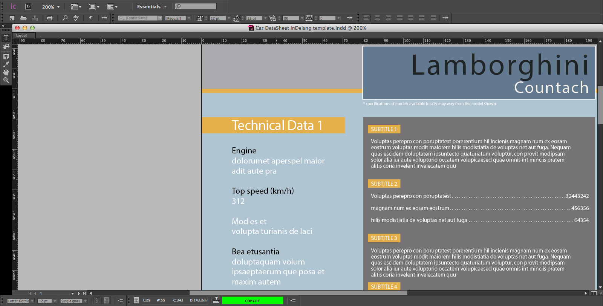The height and width of the screenshot is (306, 603).
Task: Go to previous page button
Action: coord(35,293)
